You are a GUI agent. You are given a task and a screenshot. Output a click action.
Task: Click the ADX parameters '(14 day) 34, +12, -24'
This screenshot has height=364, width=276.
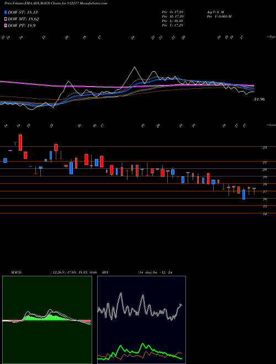(155, 272)
